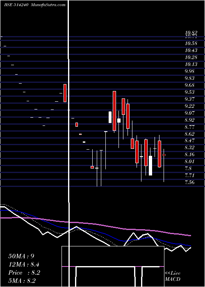
Task: Click the Price : 8.2 readout
Action: tap(24, 273)
